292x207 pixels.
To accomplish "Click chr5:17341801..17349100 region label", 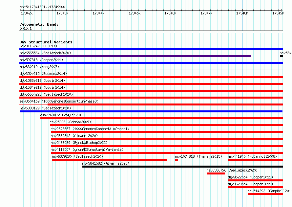I will (x=42, y=7).
